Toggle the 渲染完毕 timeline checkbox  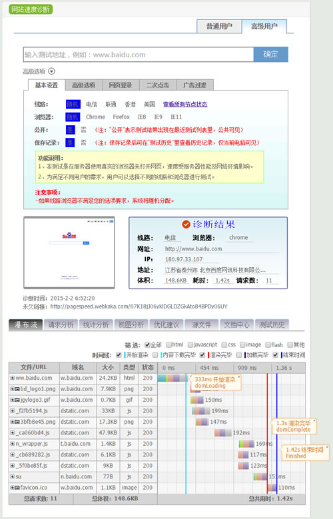[202, 355]
